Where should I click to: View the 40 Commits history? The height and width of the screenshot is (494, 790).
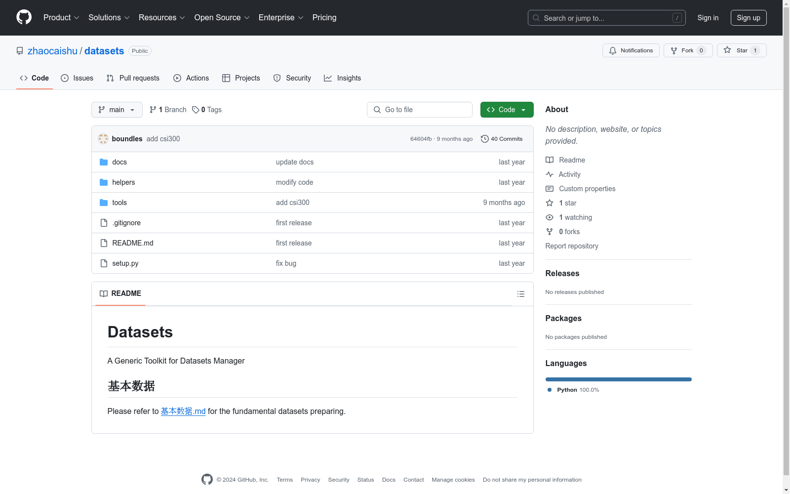tap(502, 139)
